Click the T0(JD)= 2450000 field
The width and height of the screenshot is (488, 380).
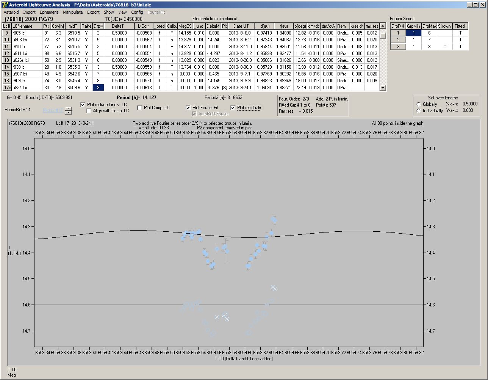(124, 19)
